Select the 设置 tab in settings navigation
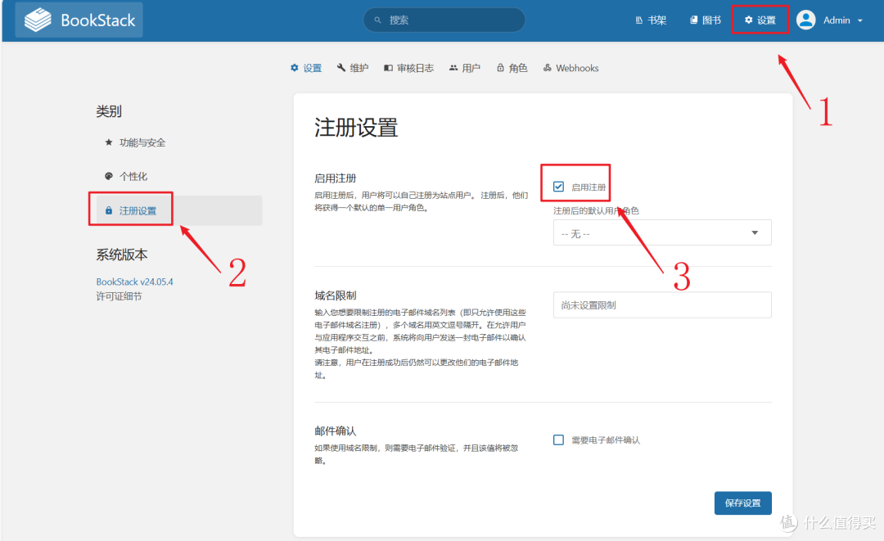This screenshot has width=884, height=541. pos(306,68)
